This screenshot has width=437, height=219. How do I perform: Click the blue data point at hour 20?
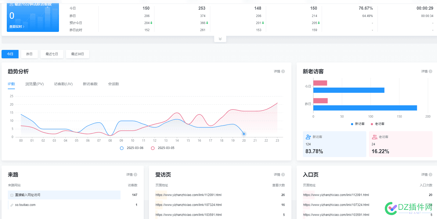pos(244,134)
